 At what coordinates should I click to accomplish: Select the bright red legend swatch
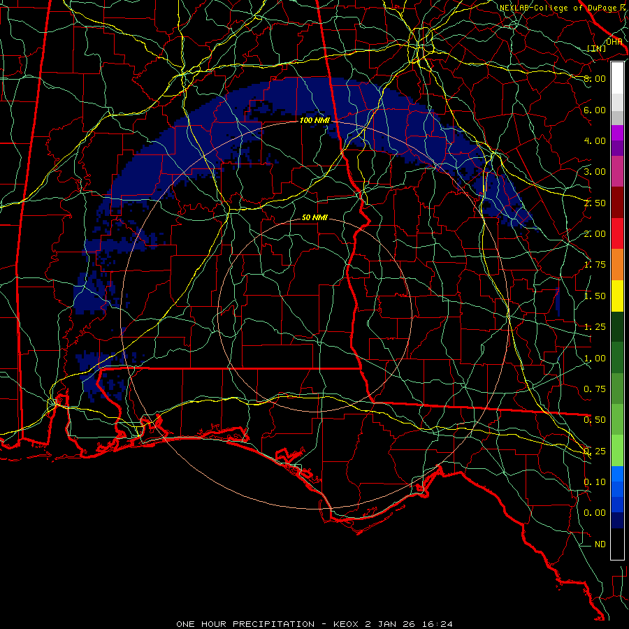point(617,234)
